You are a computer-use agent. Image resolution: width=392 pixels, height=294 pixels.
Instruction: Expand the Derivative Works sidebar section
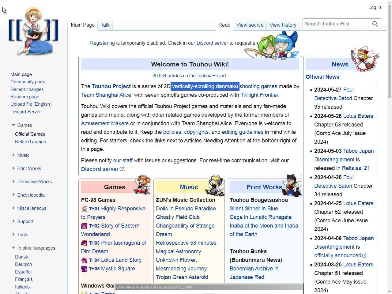pos(13,181)
